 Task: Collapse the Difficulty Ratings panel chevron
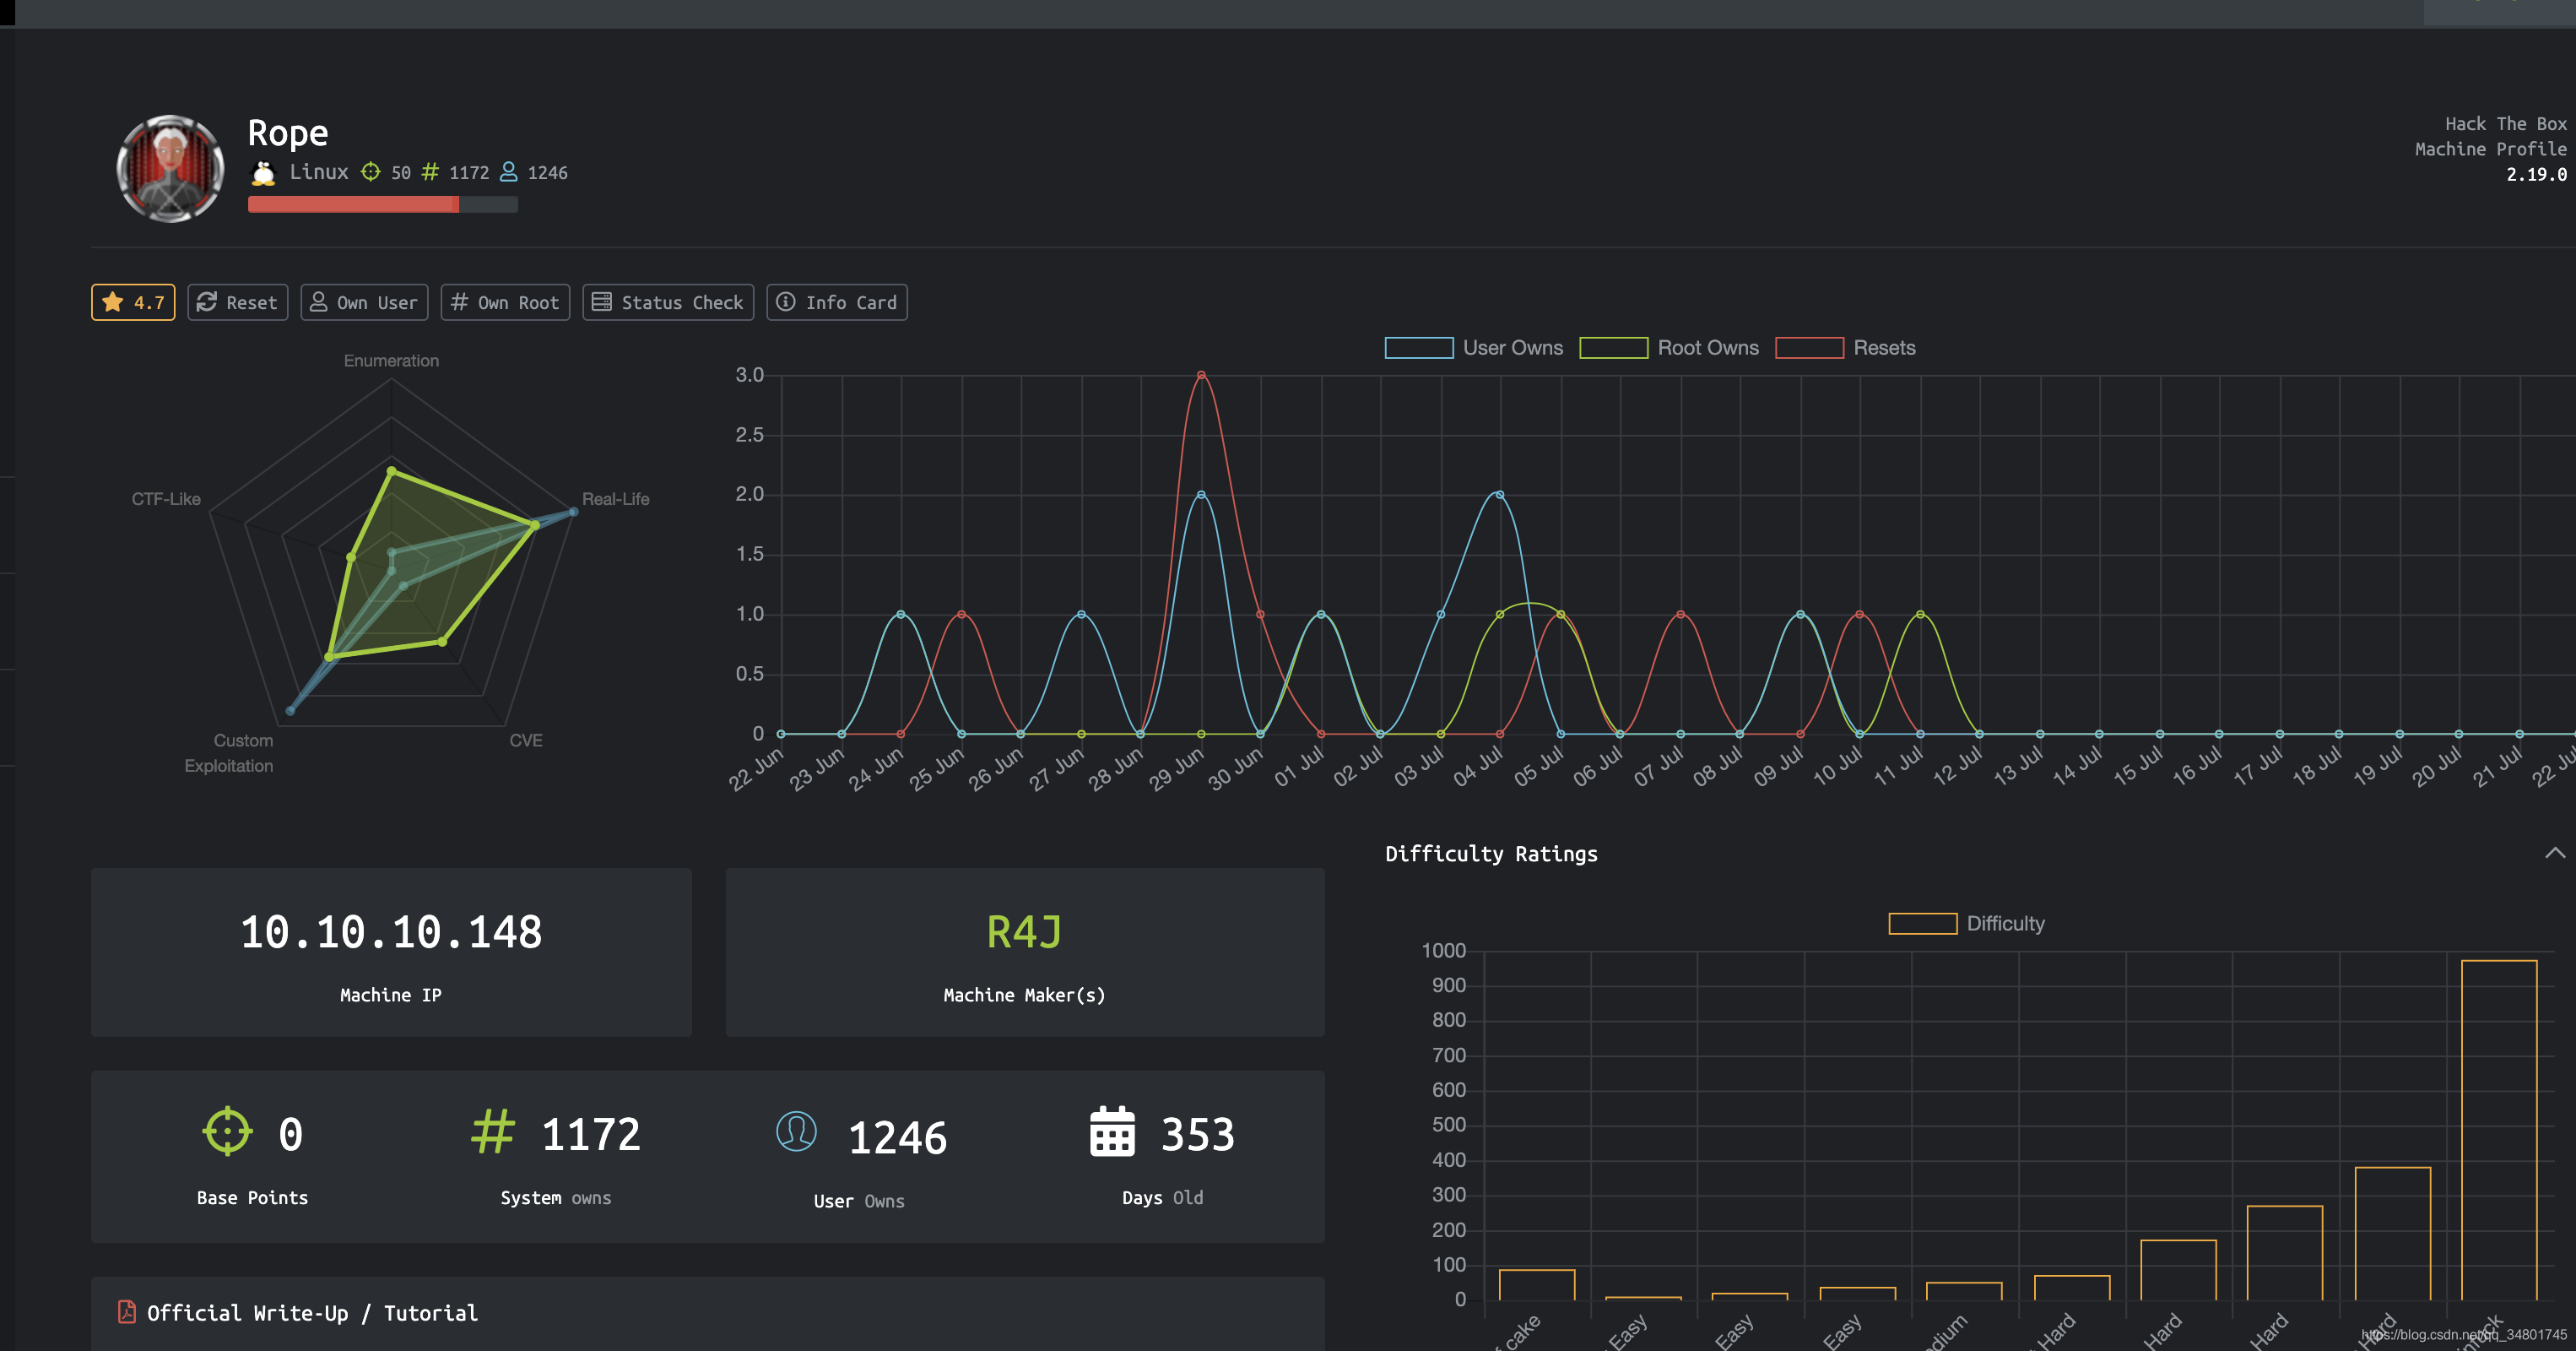pos(2554,853)
